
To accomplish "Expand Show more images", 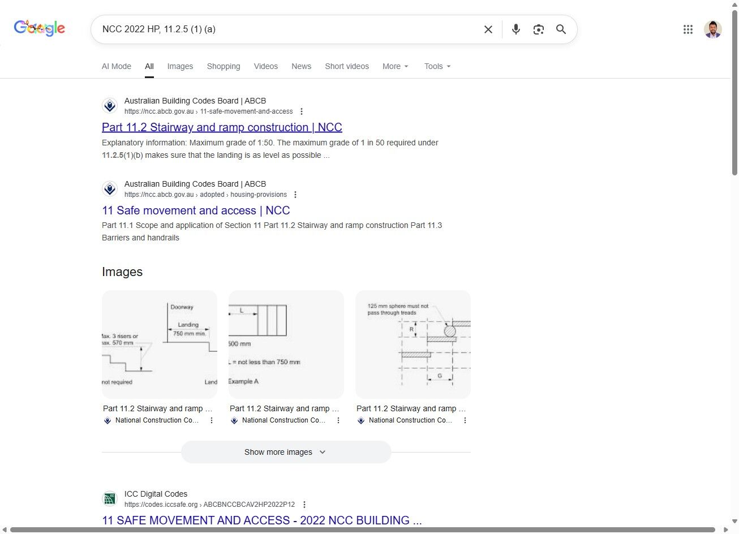I will coord(286,452).
